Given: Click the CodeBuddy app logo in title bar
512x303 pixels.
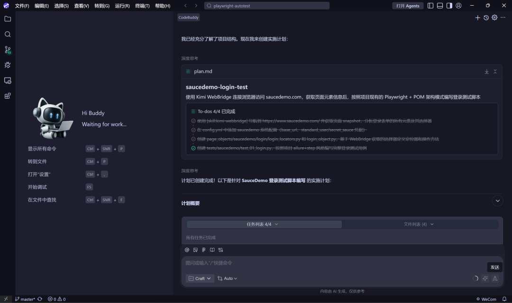Looking at the screenshot, I should (x=6, y=6).
